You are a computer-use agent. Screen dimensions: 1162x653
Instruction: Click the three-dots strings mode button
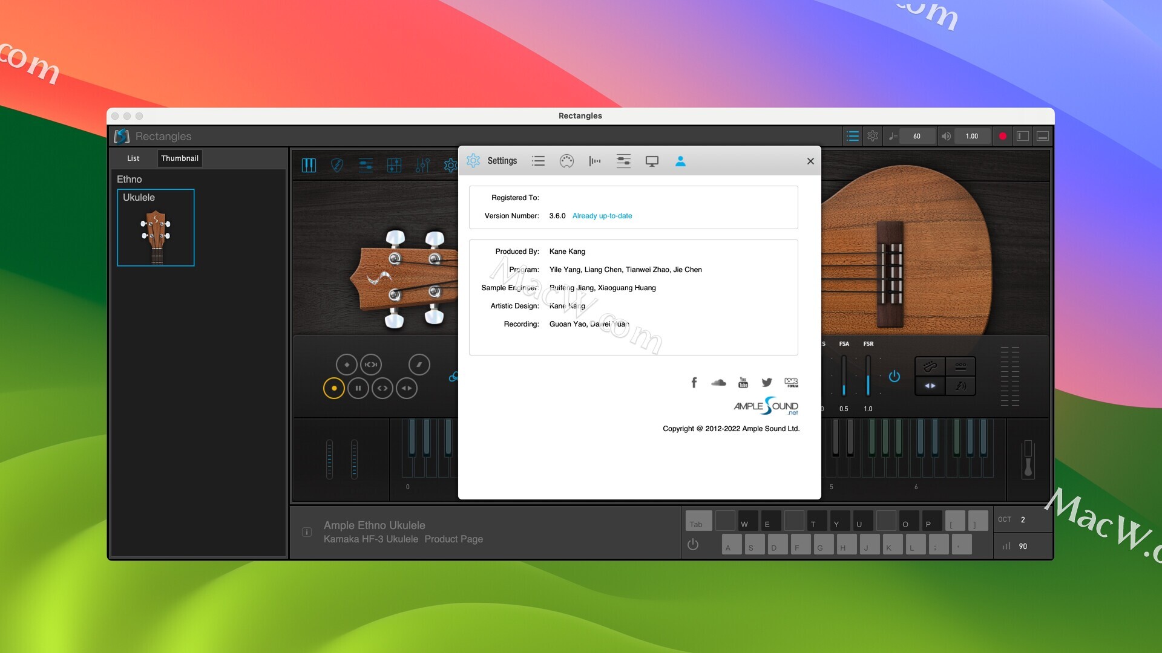[x=960, y=366]
